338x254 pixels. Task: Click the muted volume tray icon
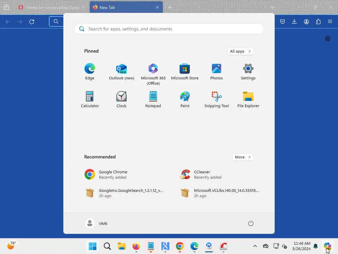point(285,246)
